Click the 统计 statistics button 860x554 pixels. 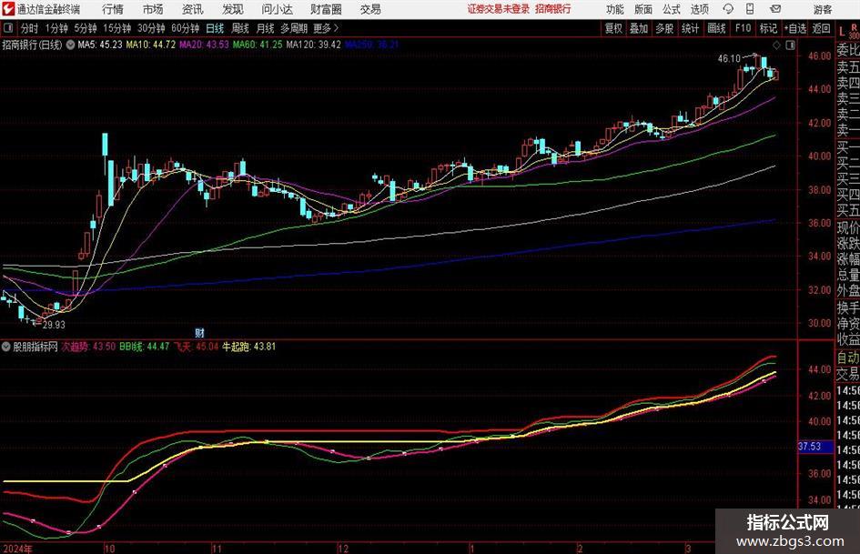click(690, 28)
